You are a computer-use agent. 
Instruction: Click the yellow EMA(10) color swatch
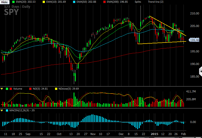pos(44,2)
